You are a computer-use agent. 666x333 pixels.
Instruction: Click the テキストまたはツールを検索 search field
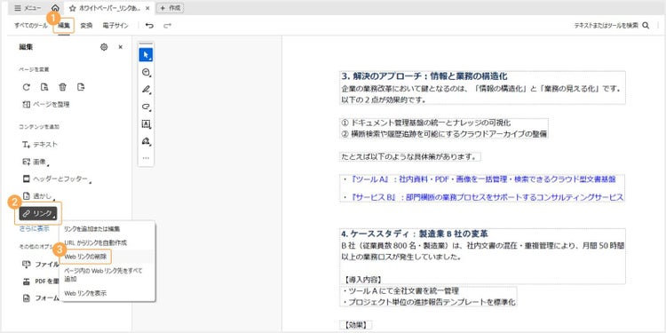pos(607,26)
